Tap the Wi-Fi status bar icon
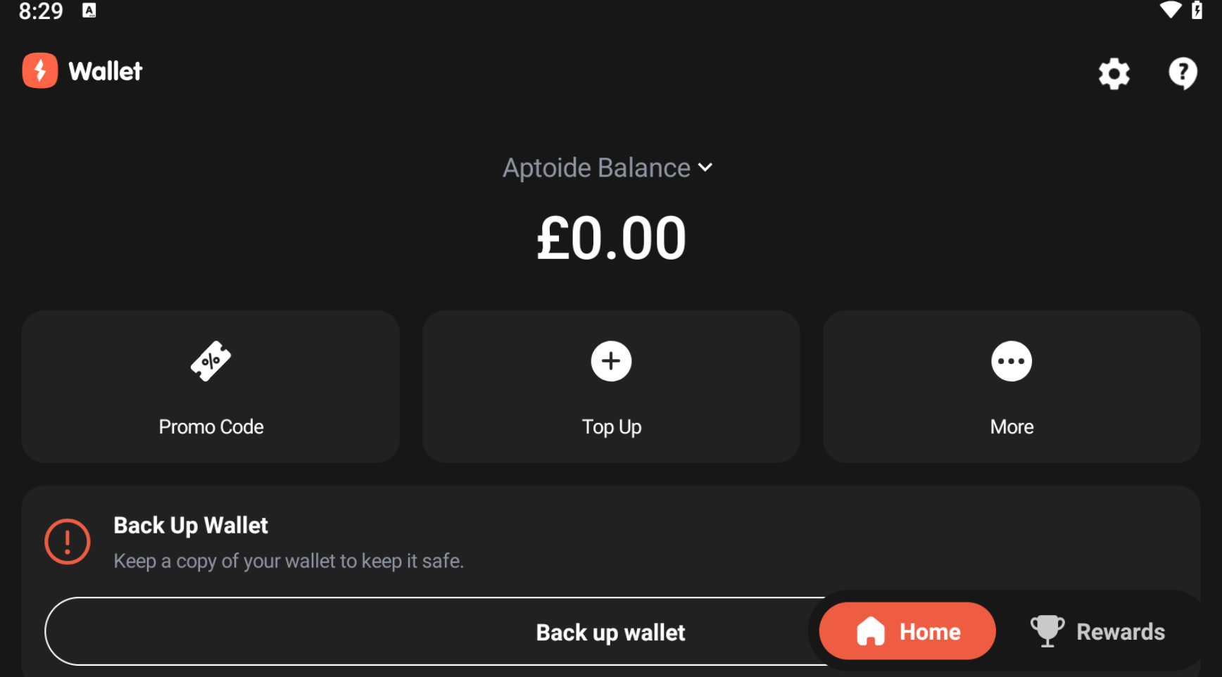This screenshot has height=677, width=1222. pos(1170,10)
